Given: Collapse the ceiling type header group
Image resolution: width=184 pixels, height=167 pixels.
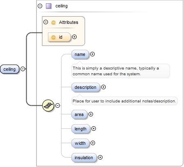Looking at the screenshot, I should tap(40, 6).
